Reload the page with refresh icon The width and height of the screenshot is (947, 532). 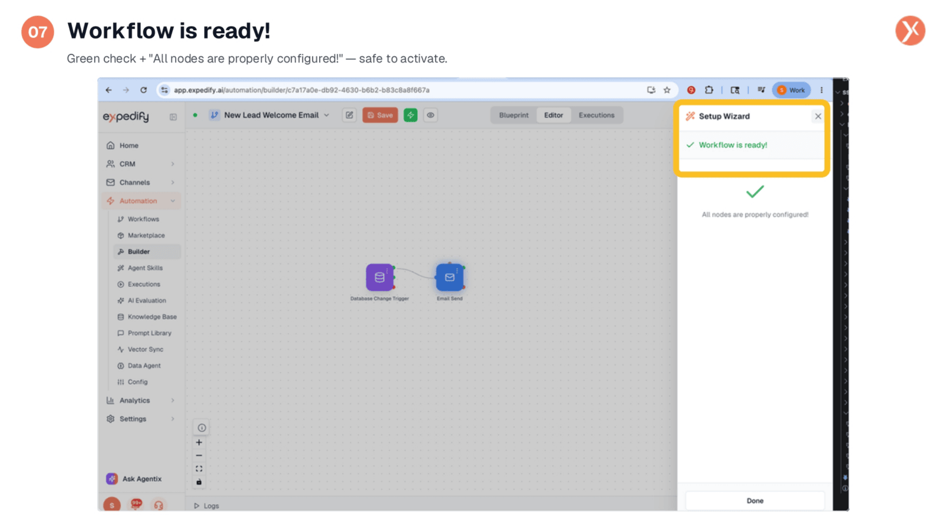[143, 90]
